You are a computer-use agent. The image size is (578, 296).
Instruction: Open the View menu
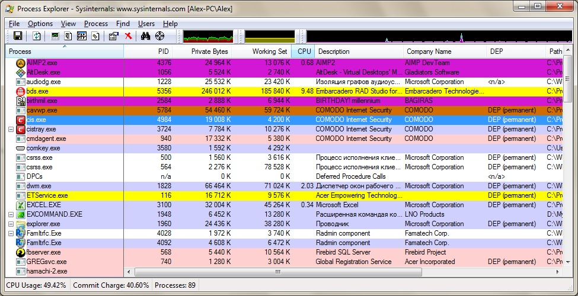pos(68,24)
